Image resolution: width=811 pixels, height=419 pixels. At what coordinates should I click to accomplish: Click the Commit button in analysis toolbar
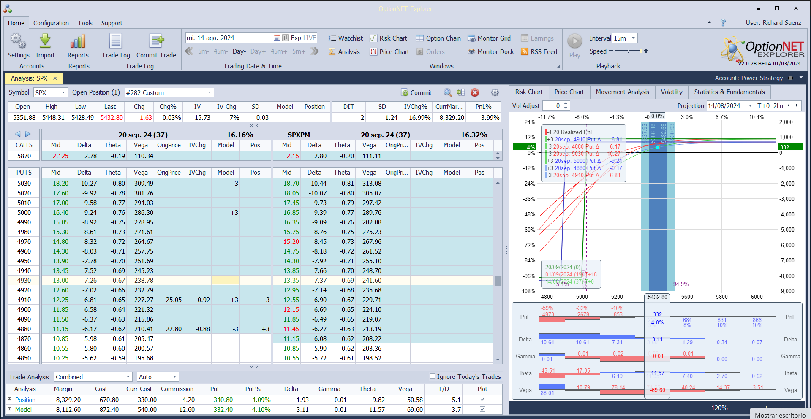pyautogui.click(x=416, y=92)
